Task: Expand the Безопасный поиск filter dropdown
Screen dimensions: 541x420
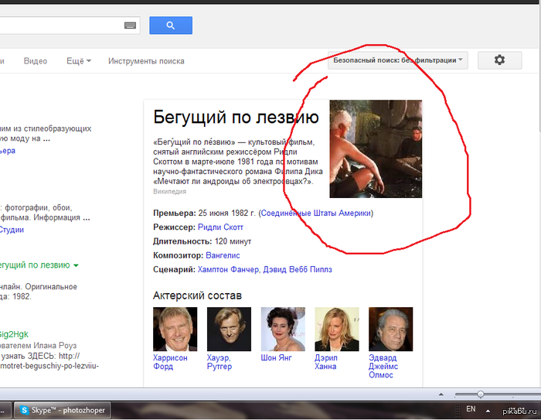Action: 397,60
